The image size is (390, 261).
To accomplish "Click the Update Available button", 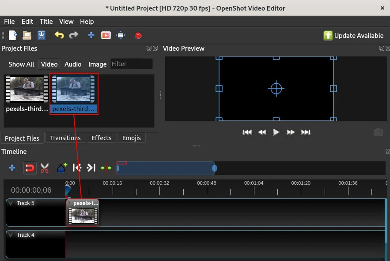I will tap(353, 35).
